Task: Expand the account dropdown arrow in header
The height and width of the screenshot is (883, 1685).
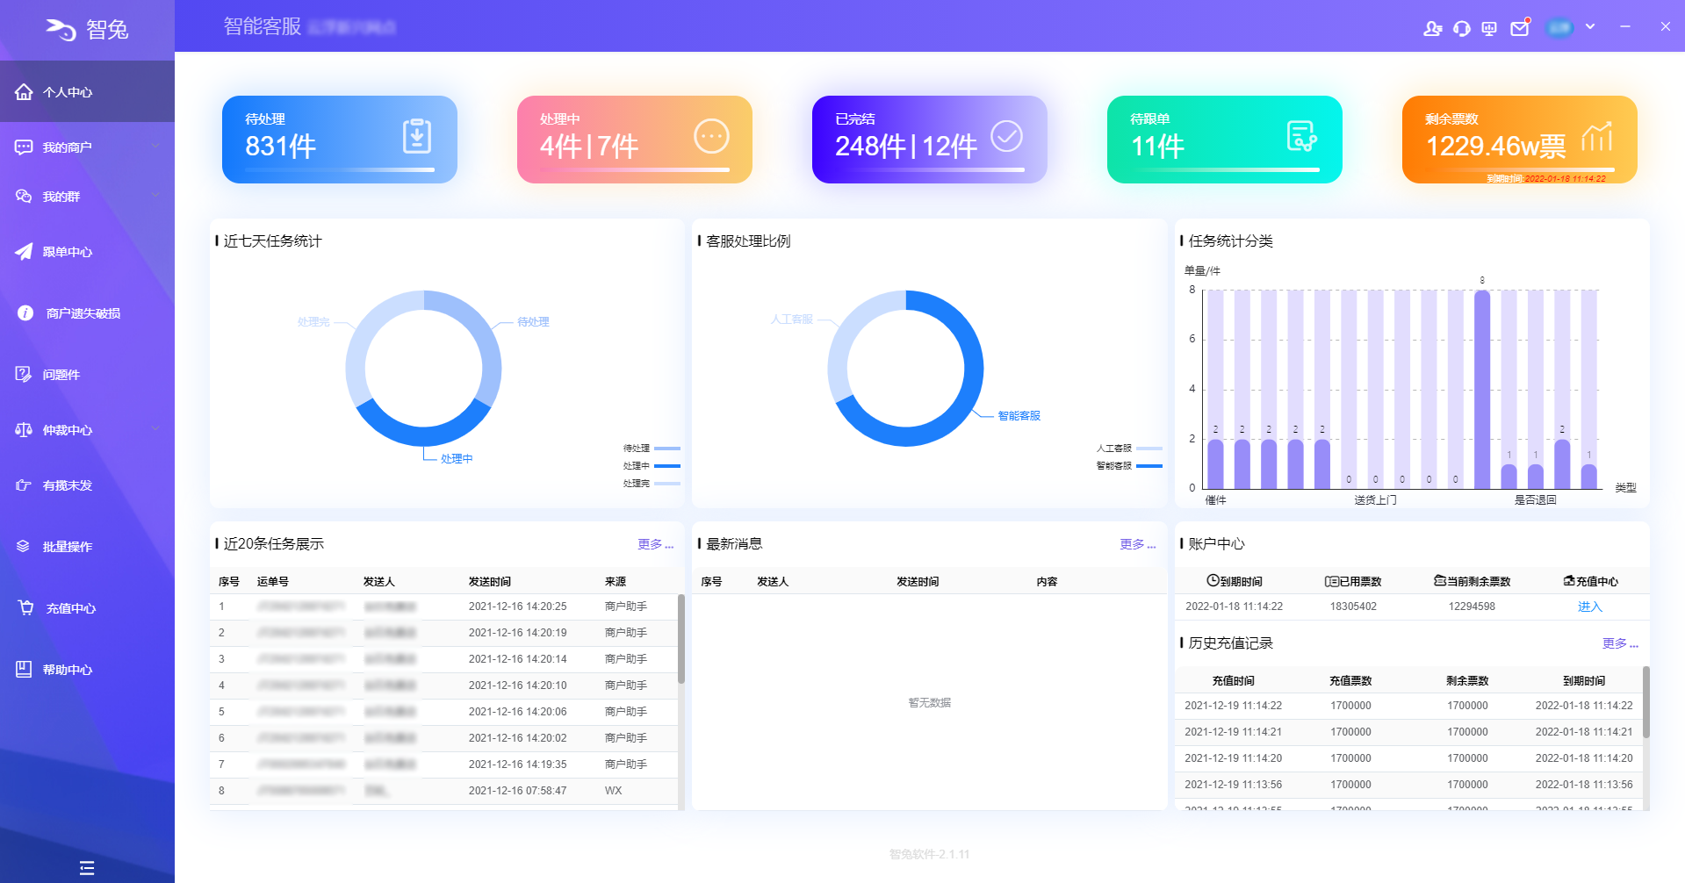Action: pyautogui.click(x=1590, y=27)
